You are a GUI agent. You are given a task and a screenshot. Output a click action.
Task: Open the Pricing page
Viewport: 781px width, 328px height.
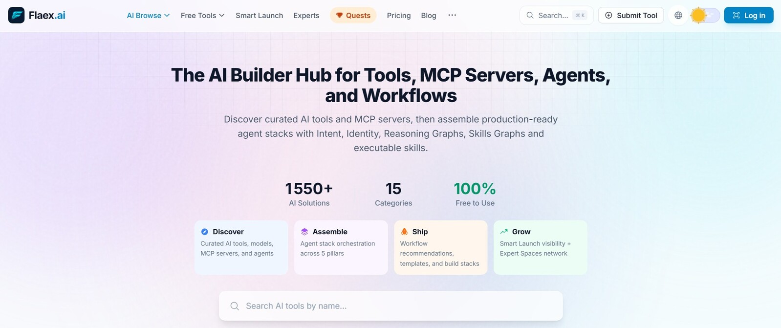[x=398, y=15]
